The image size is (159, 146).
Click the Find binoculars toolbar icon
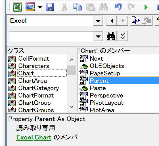(104, 7)
